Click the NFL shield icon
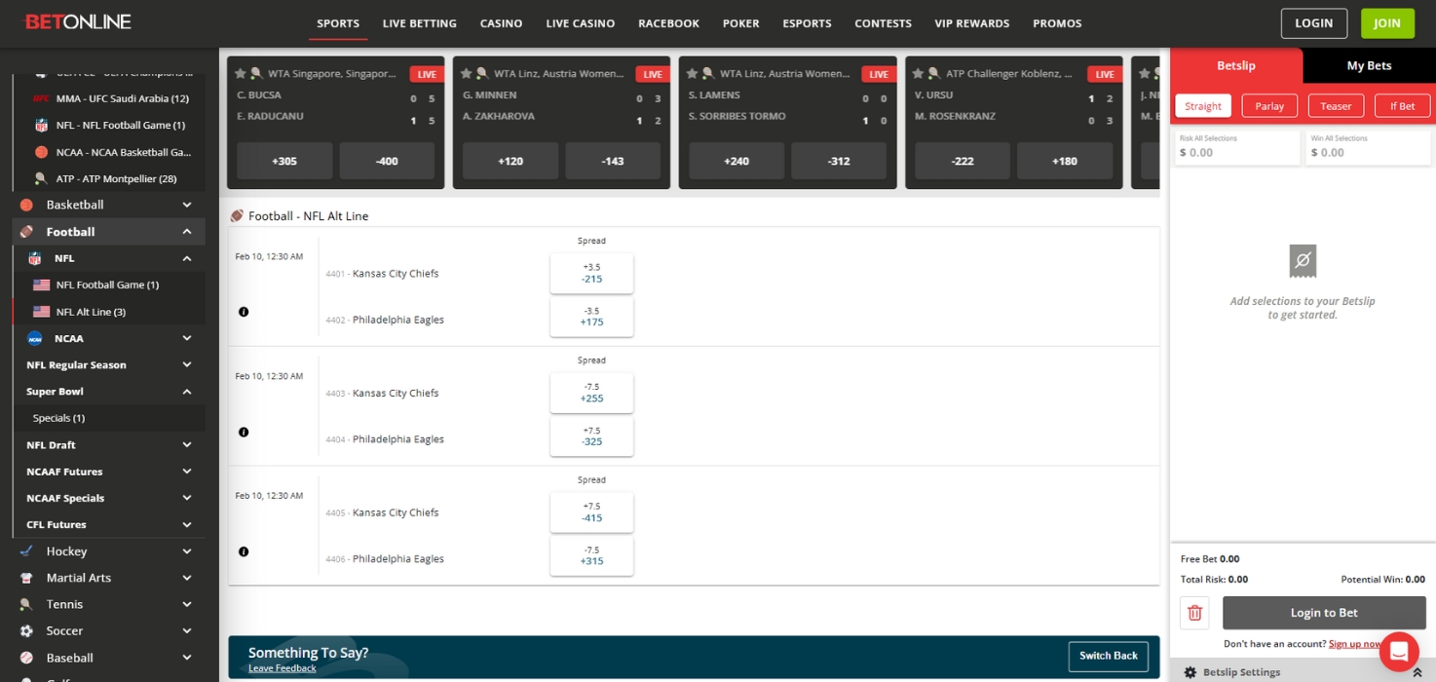Viewport: 1436px width, 682px height. [35, 258]
